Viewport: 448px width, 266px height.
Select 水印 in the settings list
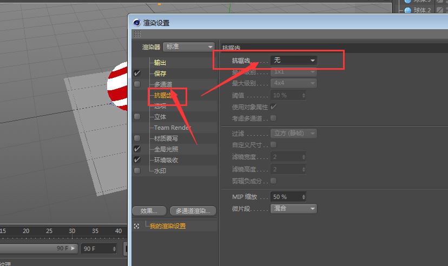160,171
